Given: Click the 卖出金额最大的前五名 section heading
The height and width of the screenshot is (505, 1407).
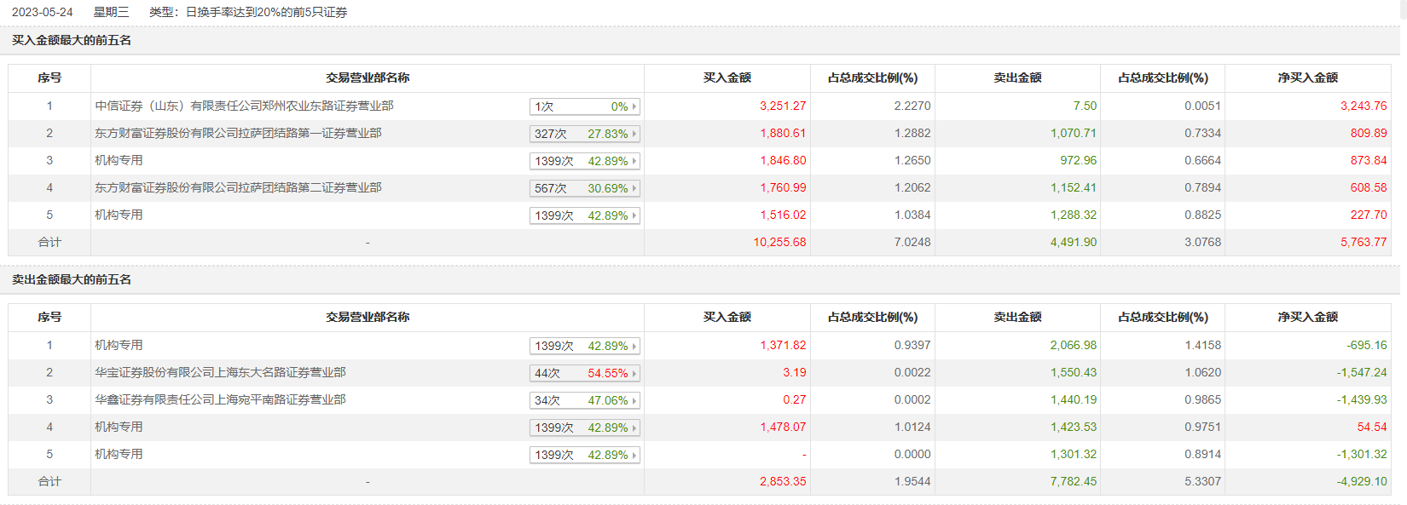Looking at the screenshot, I should coord(72,279).
